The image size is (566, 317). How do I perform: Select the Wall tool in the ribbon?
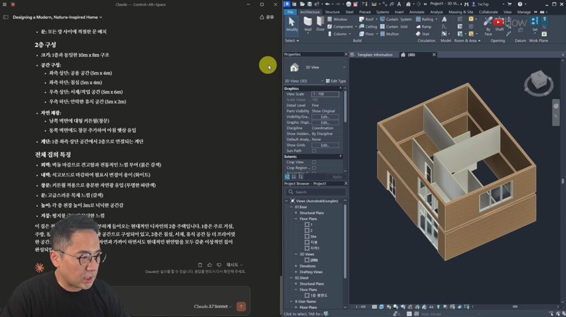(x=308, y=23)
